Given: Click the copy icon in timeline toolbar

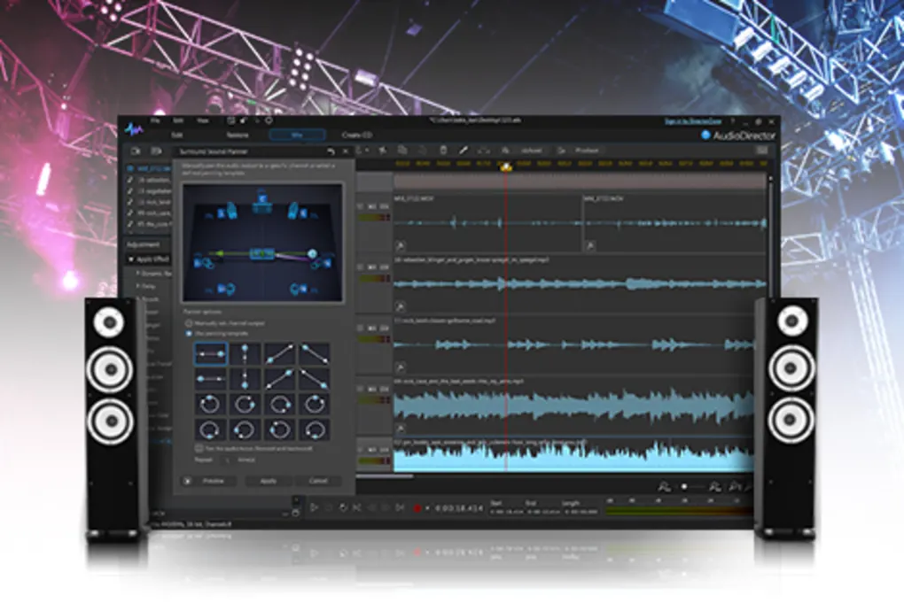Looking at the screenshot, I should tap(402, 151).
